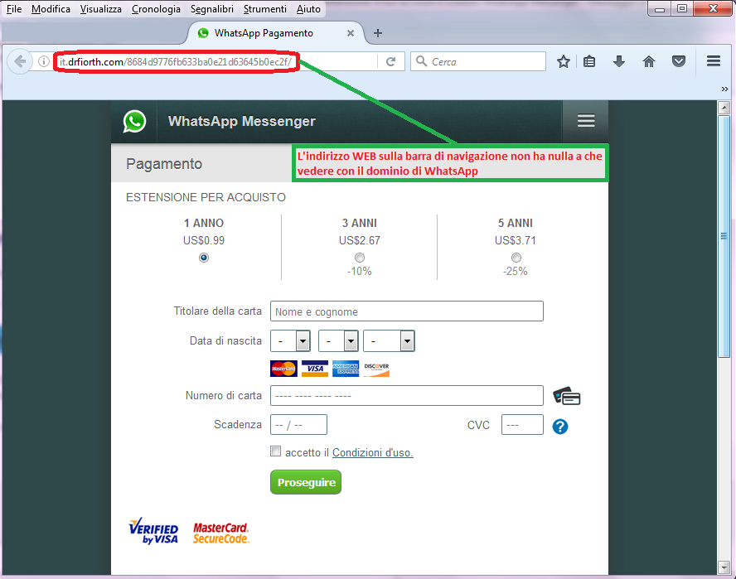Click the -25% discount label

[x=516, y=271]
